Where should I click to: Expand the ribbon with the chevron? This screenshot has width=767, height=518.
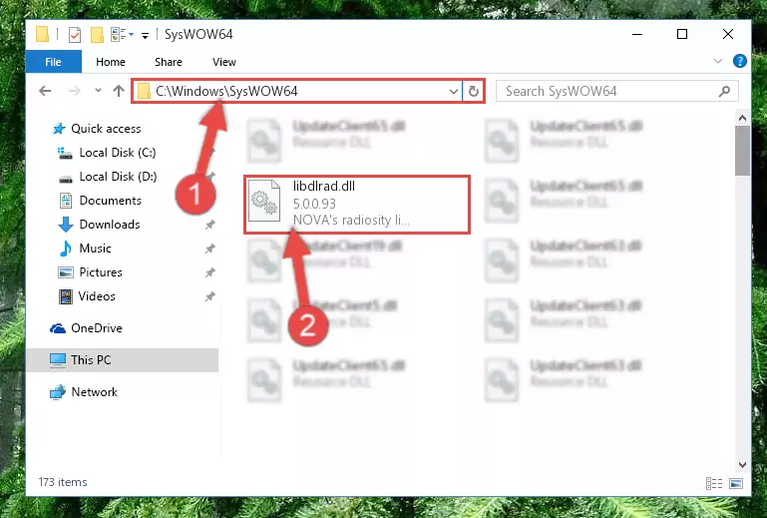(717, 61)
